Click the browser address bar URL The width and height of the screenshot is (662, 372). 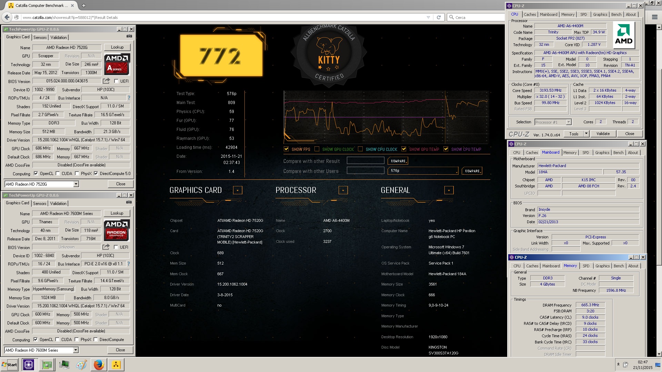coord(70,17)
